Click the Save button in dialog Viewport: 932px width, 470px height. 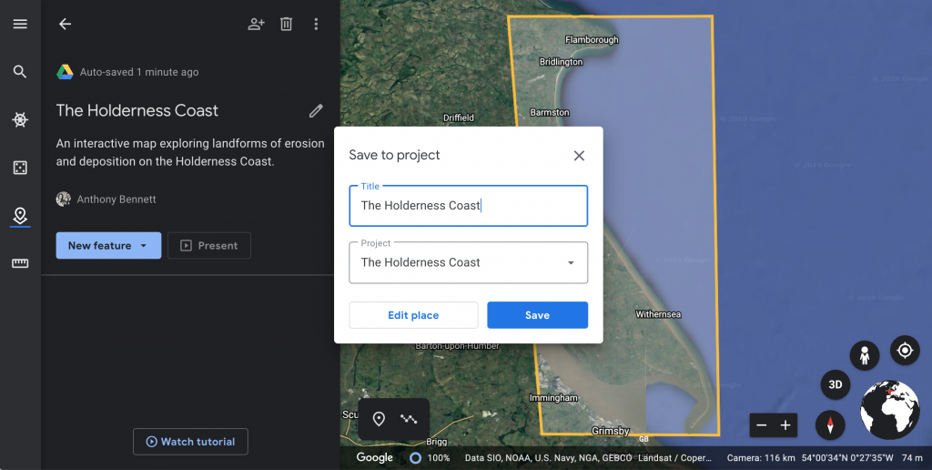(537, 315)
